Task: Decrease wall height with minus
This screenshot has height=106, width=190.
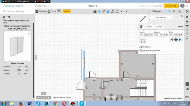Action: point(141,35)
